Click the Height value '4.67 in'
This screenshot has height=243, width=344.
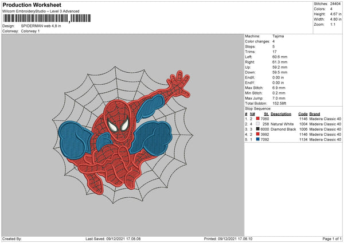335,14
